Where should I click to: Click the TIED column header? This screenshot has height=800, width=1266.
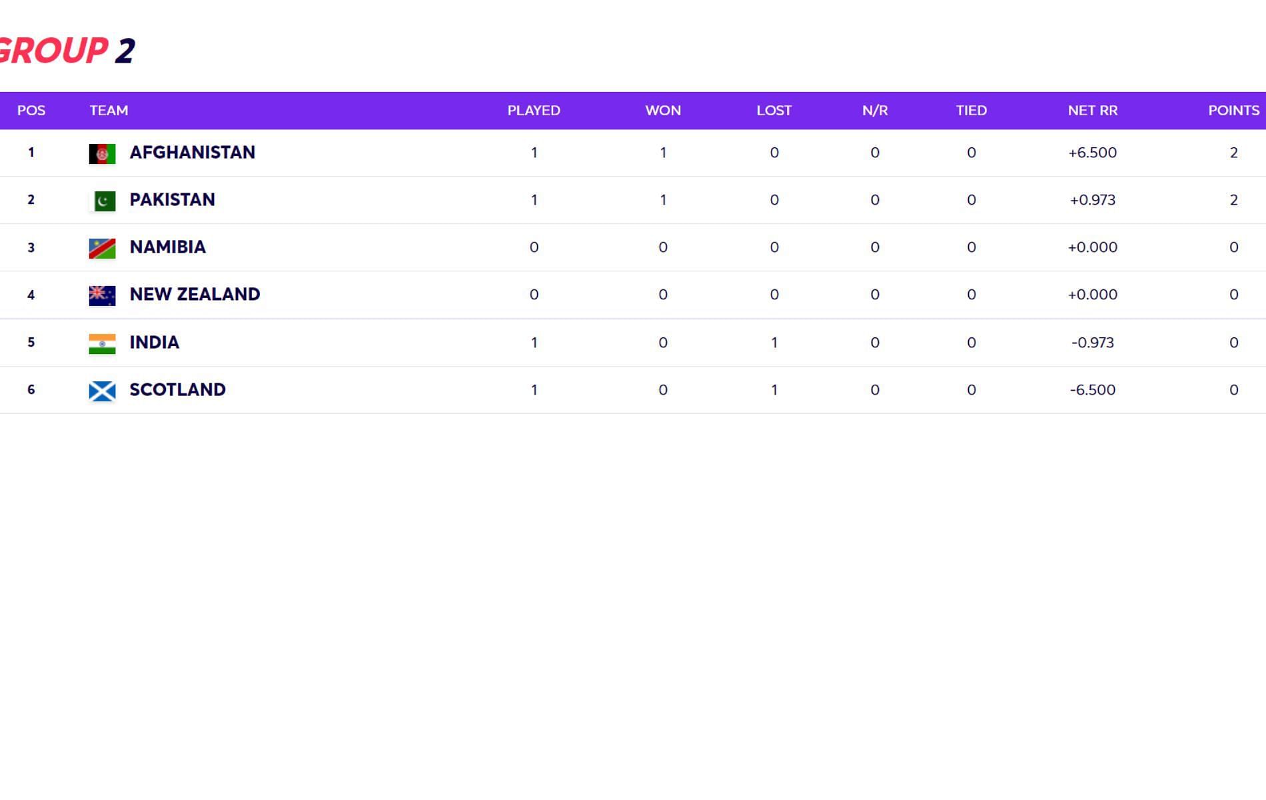coord(971,111)
